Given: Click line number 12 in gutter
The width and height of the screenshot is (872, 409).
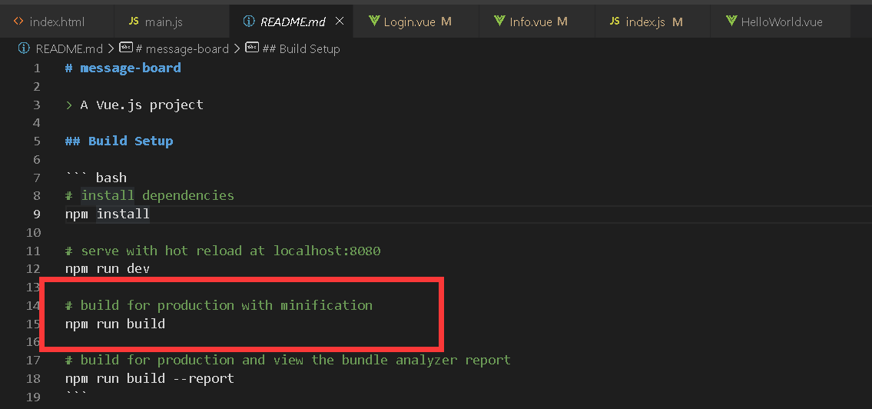Looking at the screenshot, I should coord(33,269).
